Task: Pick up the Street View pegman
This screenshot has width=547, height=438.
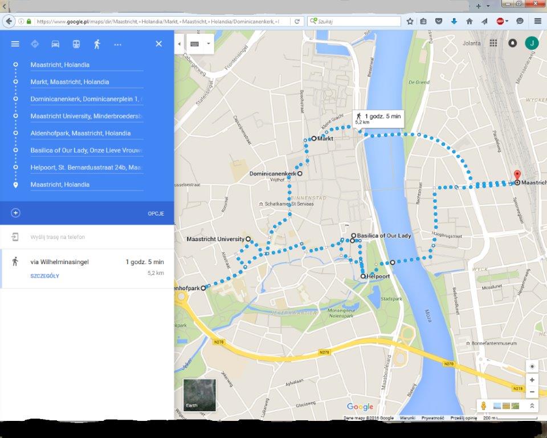Action: coord(484,405)
